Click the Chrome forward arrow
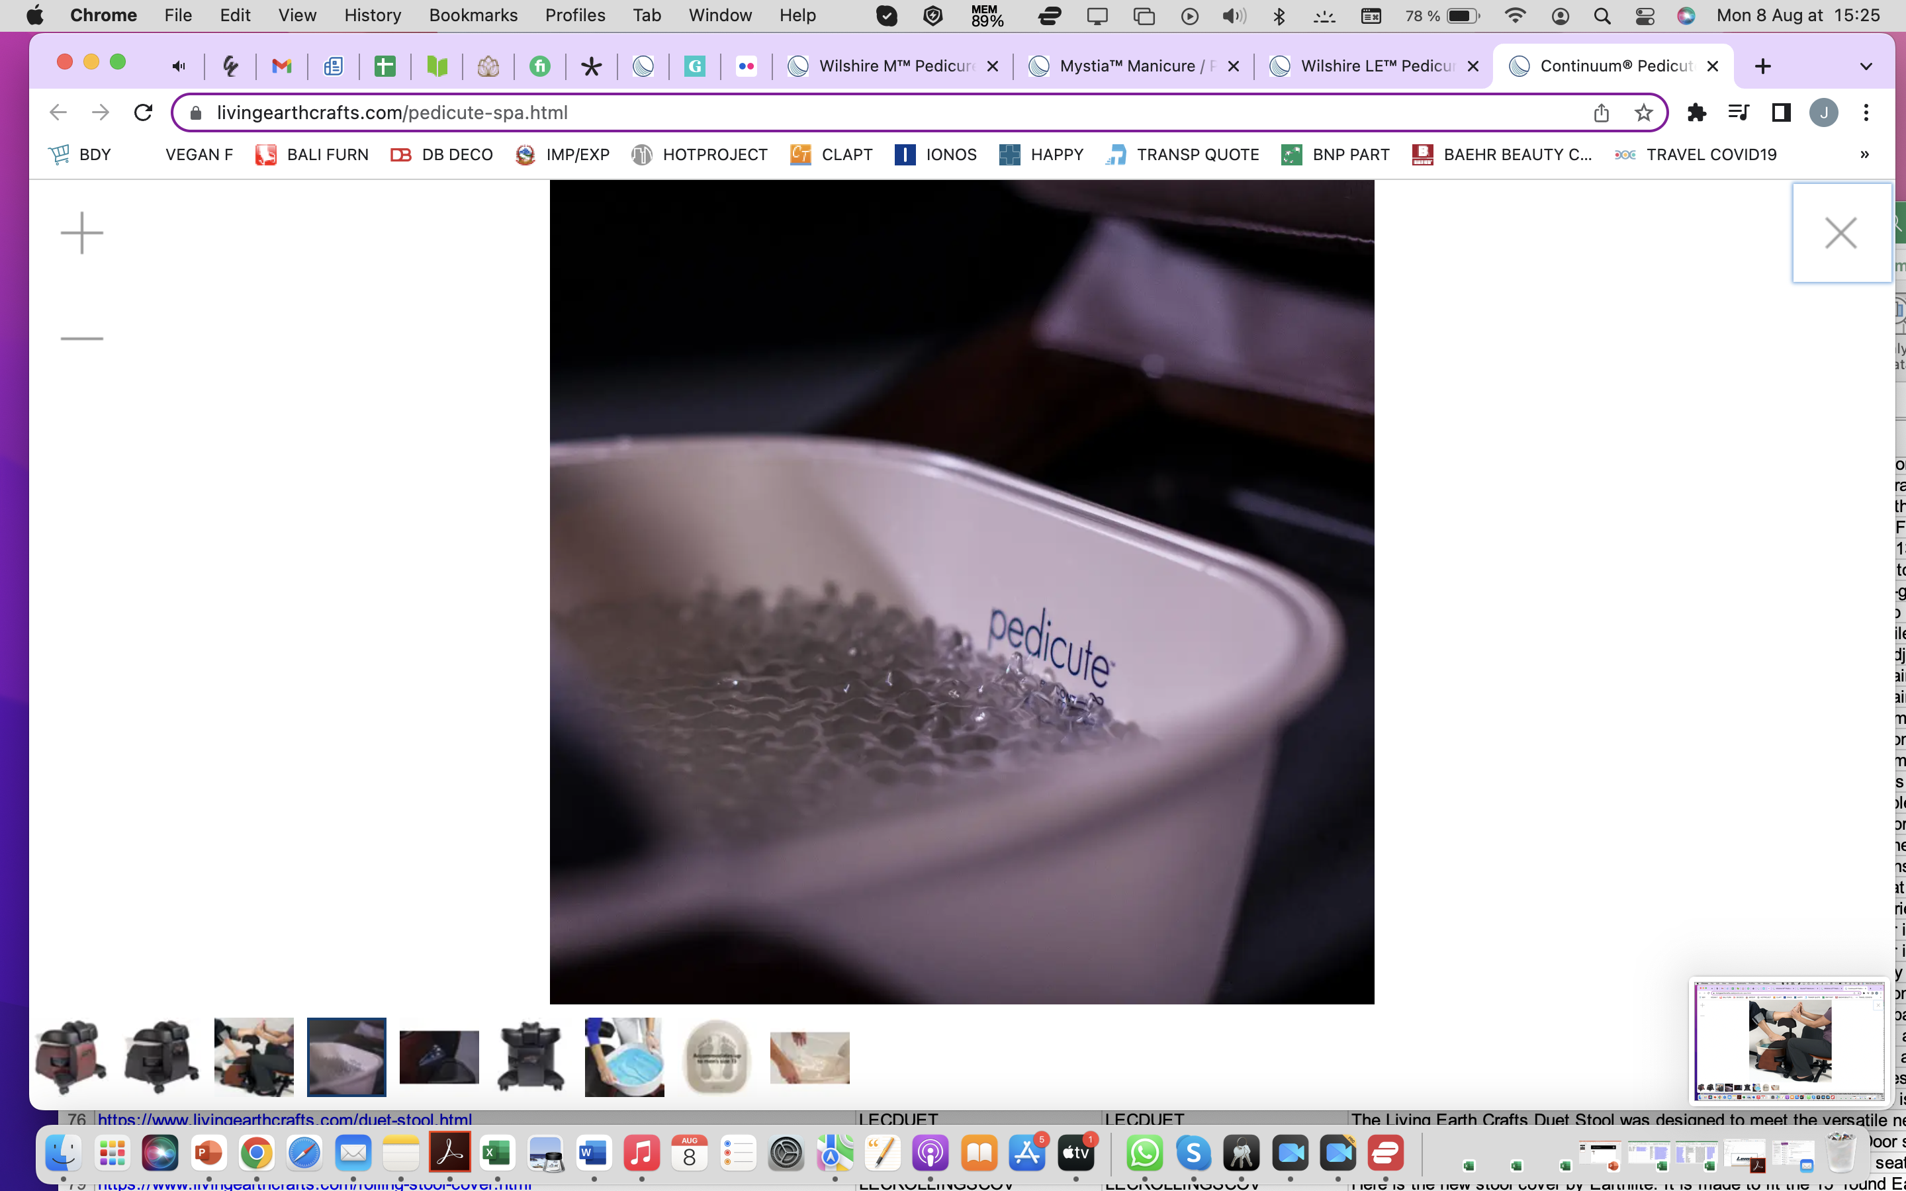 [100, 112]
